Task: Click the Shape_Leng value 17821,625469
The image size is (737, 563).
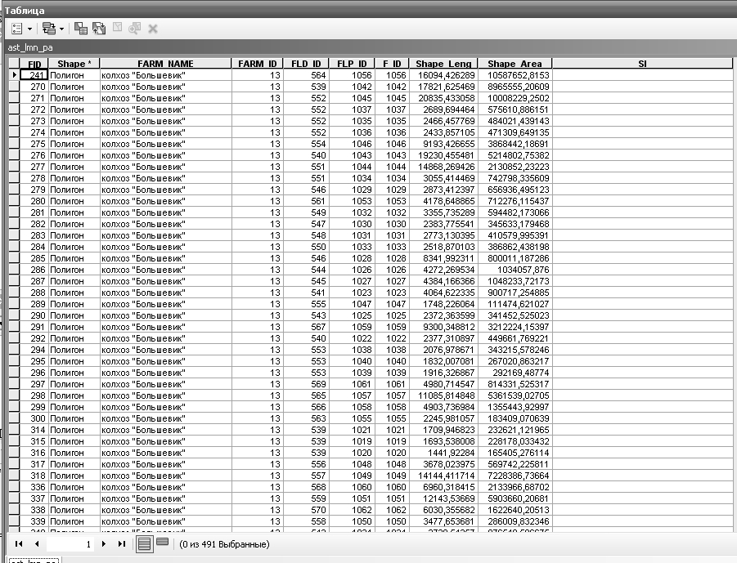Action: coord(446,87)
